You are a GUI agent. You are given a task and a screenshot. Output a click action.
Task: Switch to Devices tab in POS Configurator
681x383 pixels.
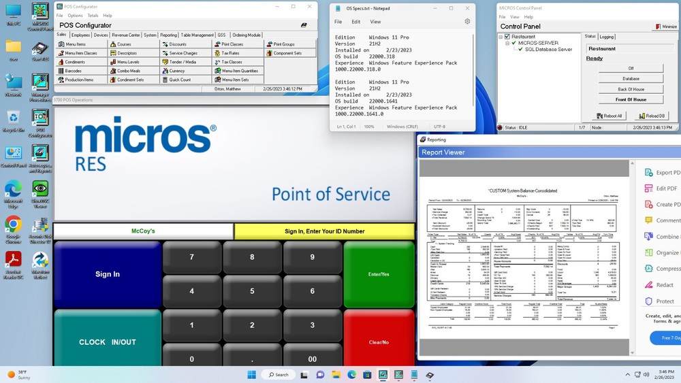(101, 35)
